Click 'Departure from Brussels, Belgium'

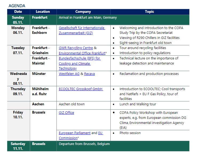(x=84, y=144)
